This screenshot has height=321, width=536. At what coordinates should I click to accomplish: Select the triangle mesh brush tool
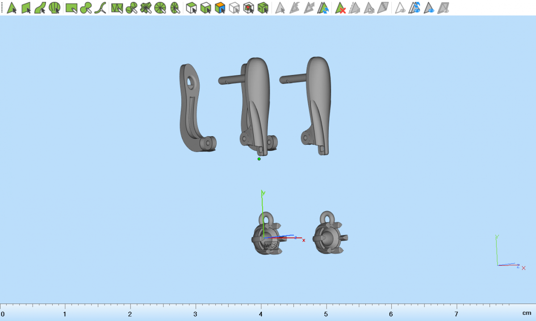[x=117, y=8]
